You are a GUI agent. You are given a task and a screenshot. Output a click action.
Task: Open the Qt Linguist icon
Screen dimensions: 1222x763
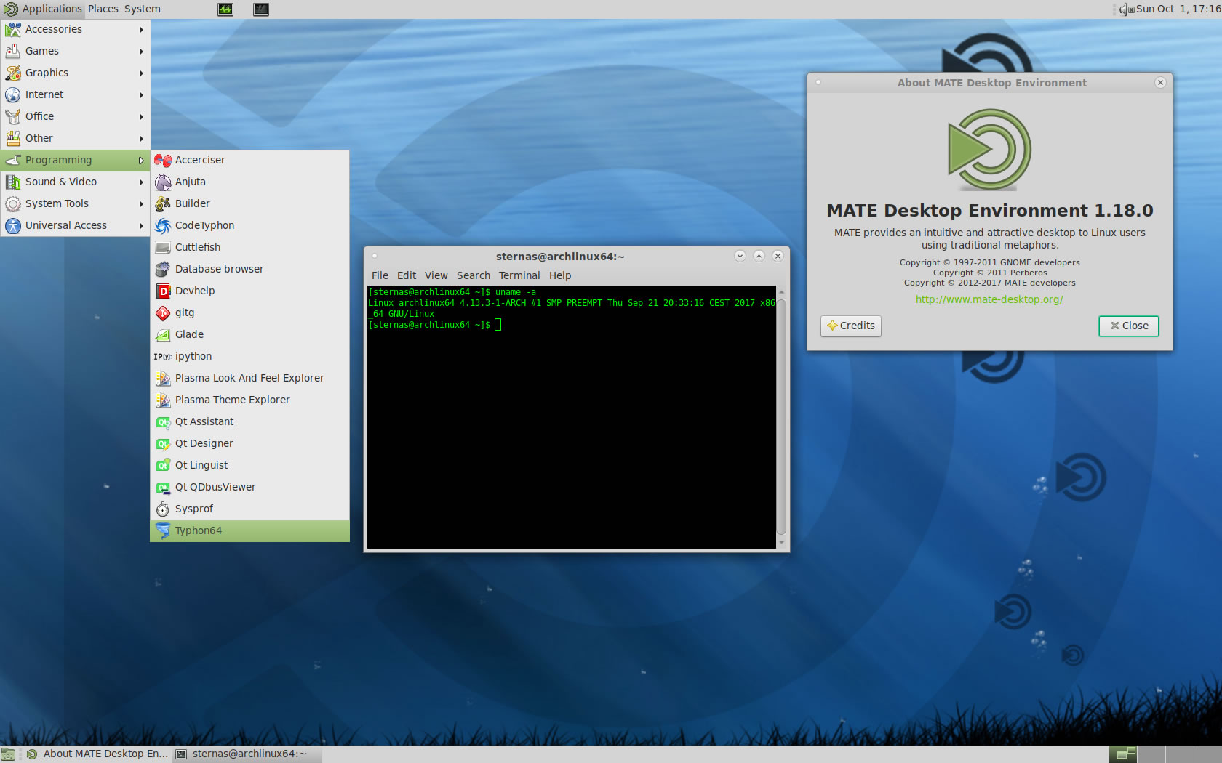(x=163, y=465)
